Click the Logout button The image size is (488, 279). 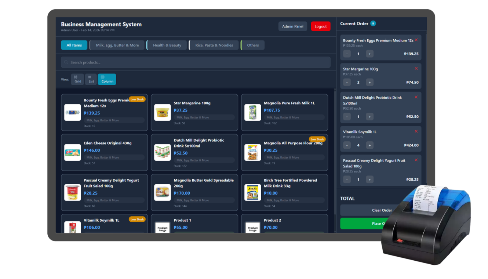pos(320,26)
